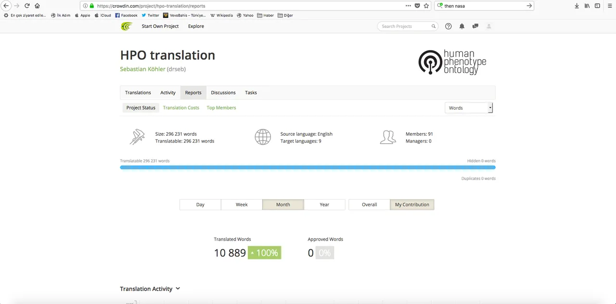616x304 pixels.
Task: Open the notifications bell icon
Action: (x=462, y=26)
